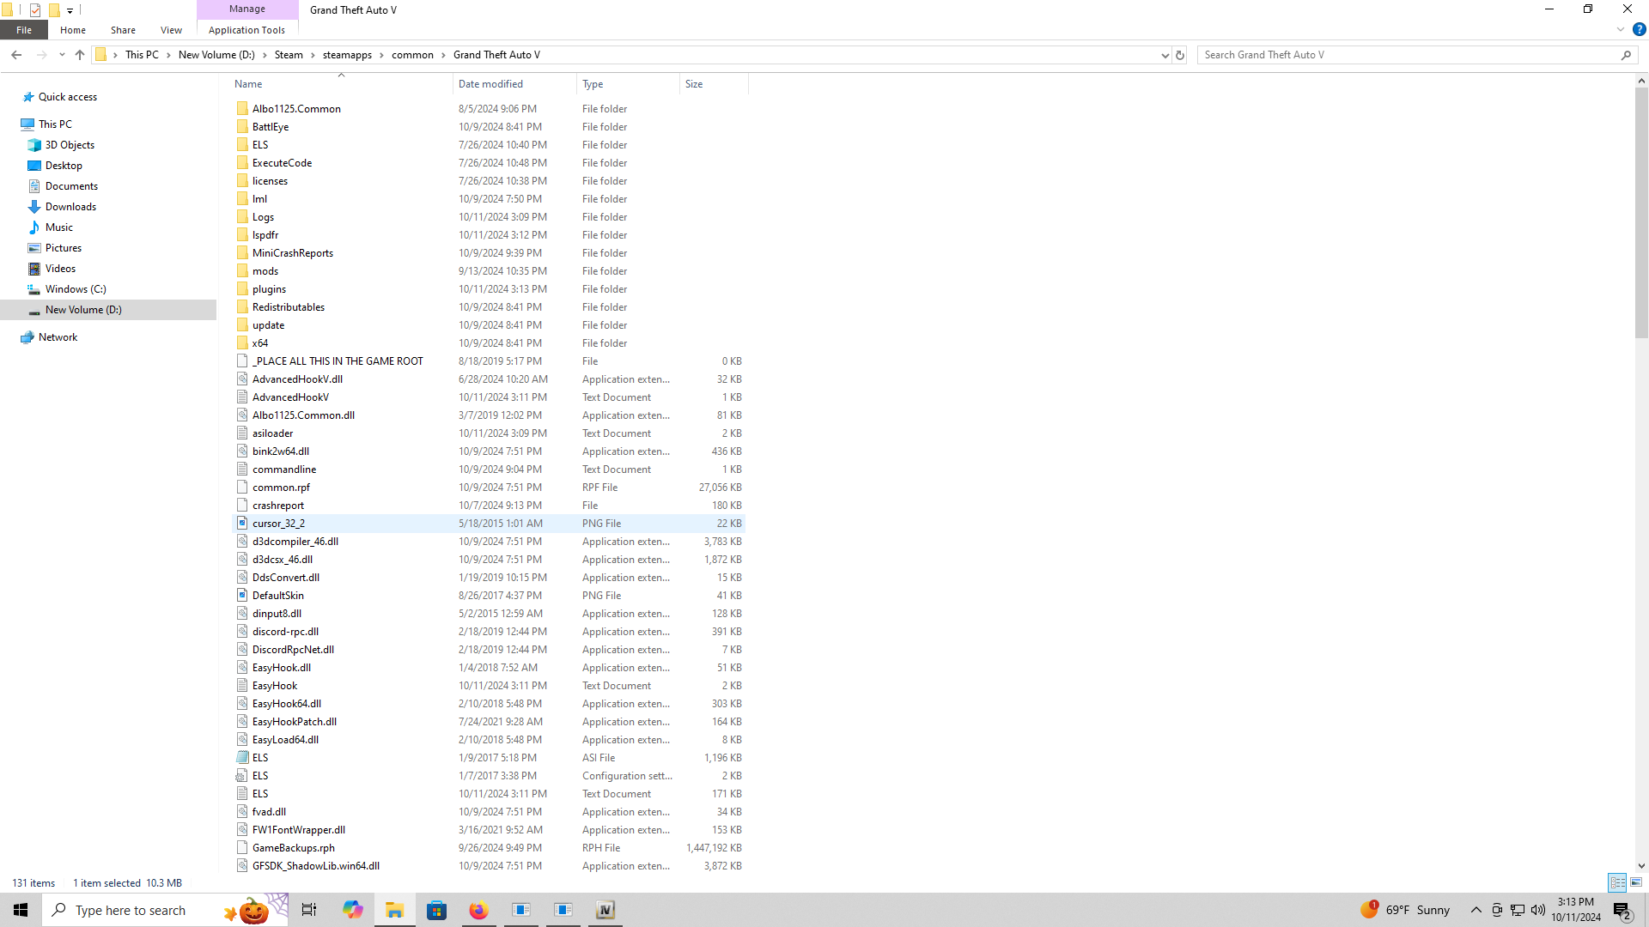This screenshot has height=927, width=1649.
Task: Open the View ribbon tab
Action: point(171,30)
